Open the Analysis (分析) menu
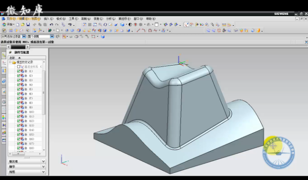Screen dimensions: 308x180 click(111, 19)
